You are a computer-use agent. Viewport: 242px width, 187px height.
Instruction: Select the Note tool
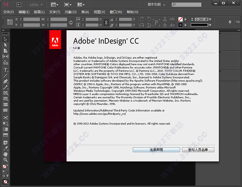point(5,143)
